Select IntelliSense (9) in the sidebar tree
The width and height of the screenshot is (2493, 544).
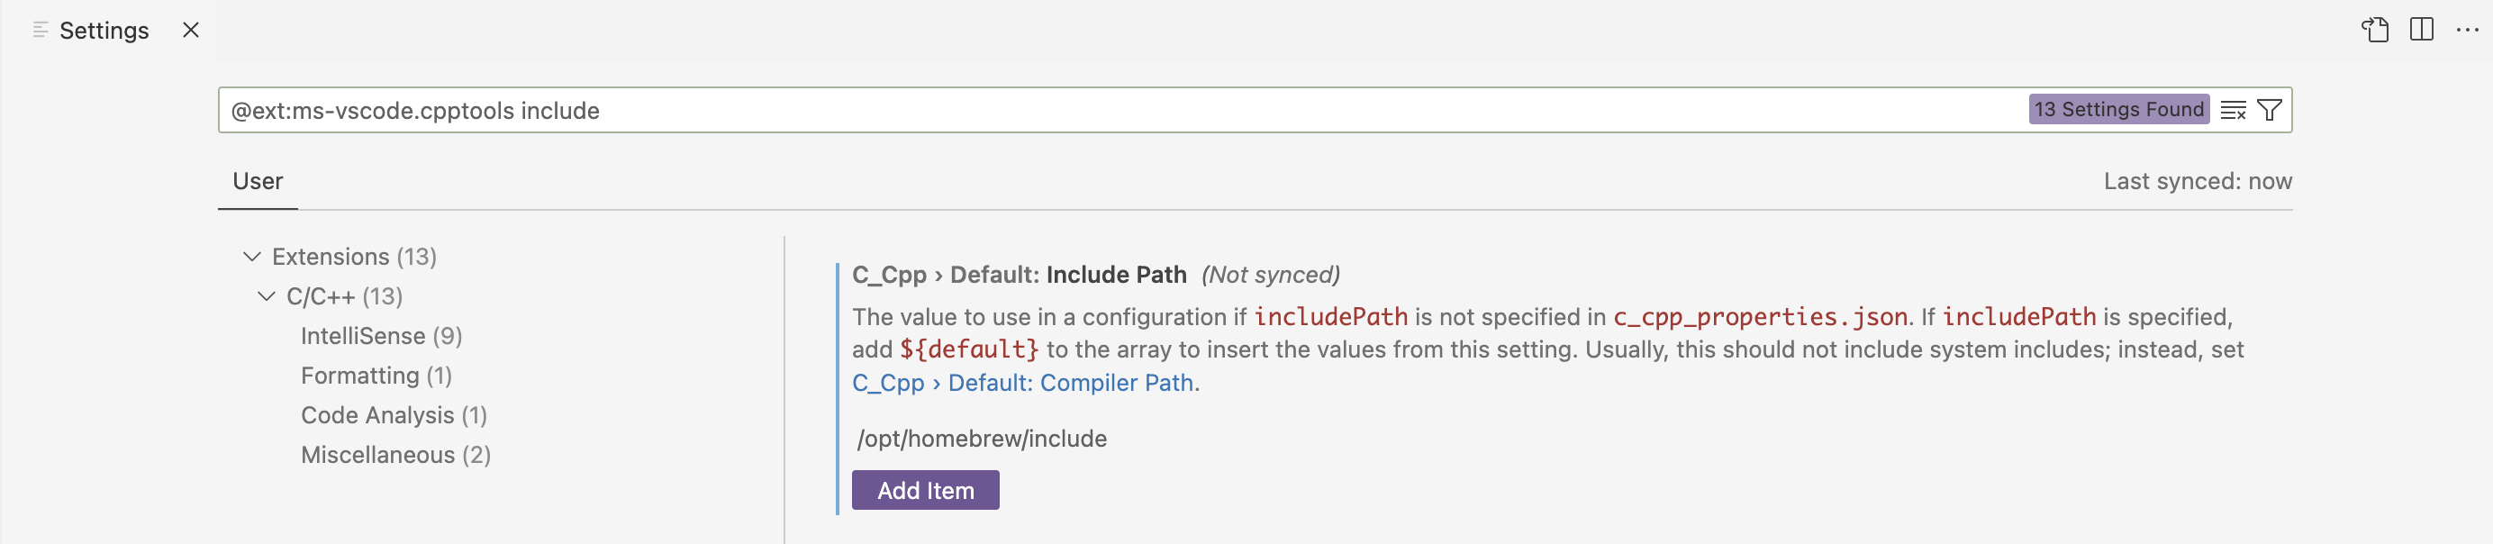tap(381, 336)
